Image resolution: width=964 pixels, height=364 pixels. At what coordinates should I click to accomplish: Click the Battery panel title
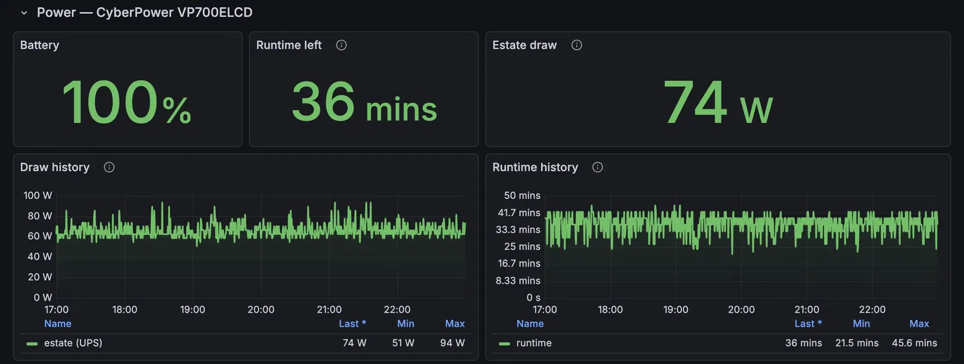(x=40, y=45)
